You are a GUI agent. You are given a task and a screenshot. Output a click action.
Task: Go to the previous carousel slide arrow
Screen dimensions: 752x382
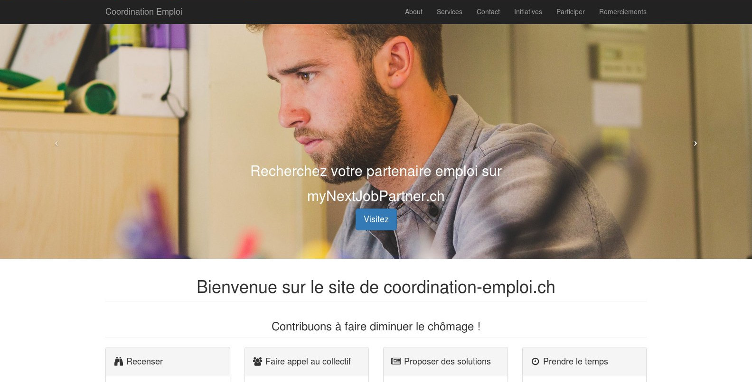pyautogui.click(x=56, y=143)
